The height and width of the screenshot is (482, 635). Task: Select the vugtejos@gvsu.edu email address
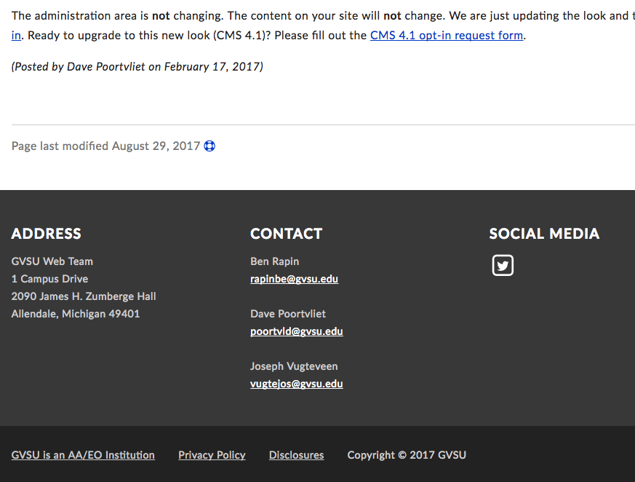(296, 384)
